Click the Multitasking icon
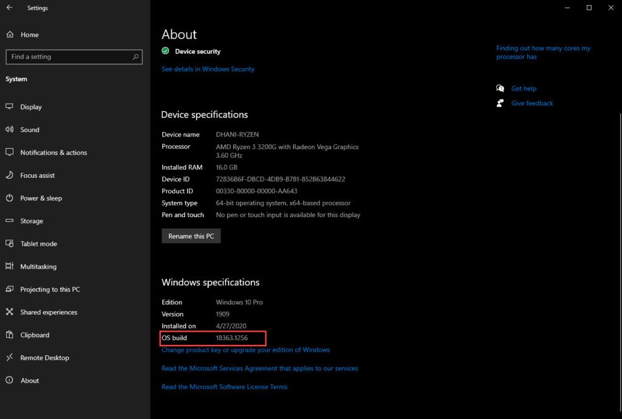Image resolution: width=622 pixels, height=419 pixels. point(10,266)
